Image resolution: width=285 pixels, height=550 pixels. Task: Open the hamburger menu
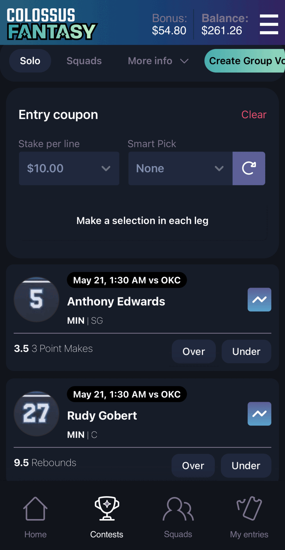point(269,24)
